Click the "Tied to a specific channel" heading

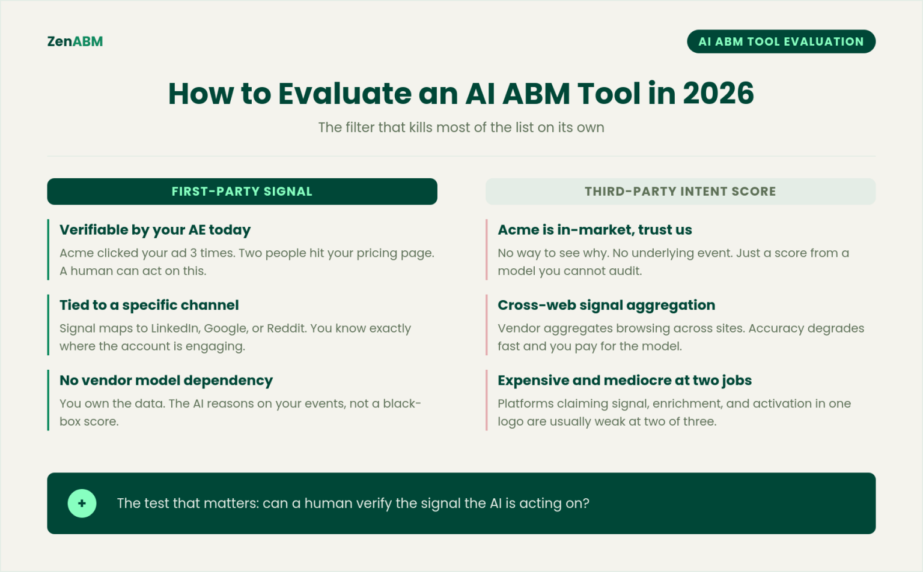[x=149, y=305]
